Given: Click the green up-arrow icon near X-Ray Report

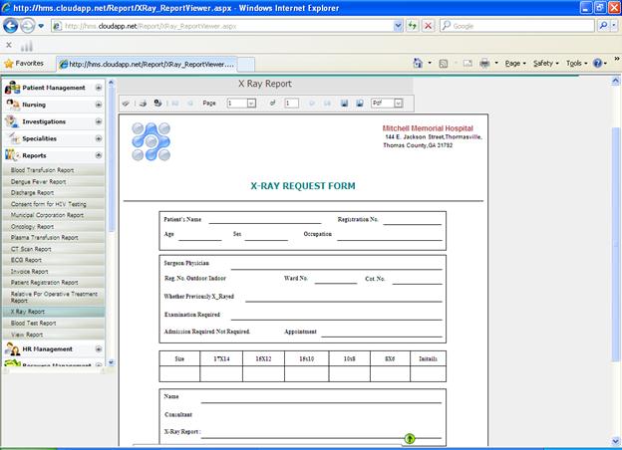Looking at the screenshot, I should click(409, 438).
